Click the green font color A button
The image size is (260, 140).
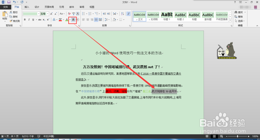(67, 20)
